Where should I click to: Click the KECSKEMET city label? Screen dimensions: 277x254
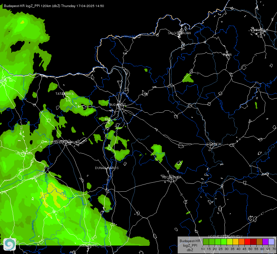(x=172, y=177)
